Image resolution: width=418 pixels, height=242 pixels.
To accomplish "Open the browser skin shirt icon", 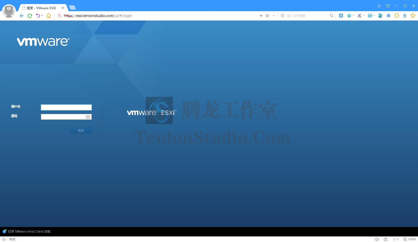I will (388, 6).
